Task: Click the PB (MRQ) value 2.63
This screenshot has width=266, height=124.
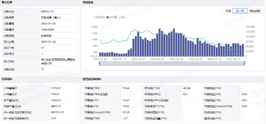Action: [x=185, y=94]
